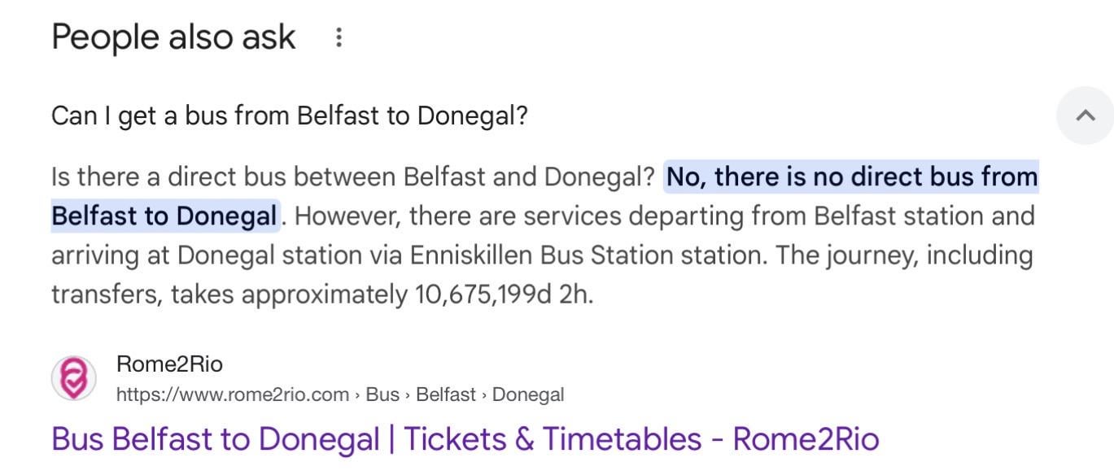
Task: Click the highlighted 'no direct bus' answer
Action: coord(851,176)
